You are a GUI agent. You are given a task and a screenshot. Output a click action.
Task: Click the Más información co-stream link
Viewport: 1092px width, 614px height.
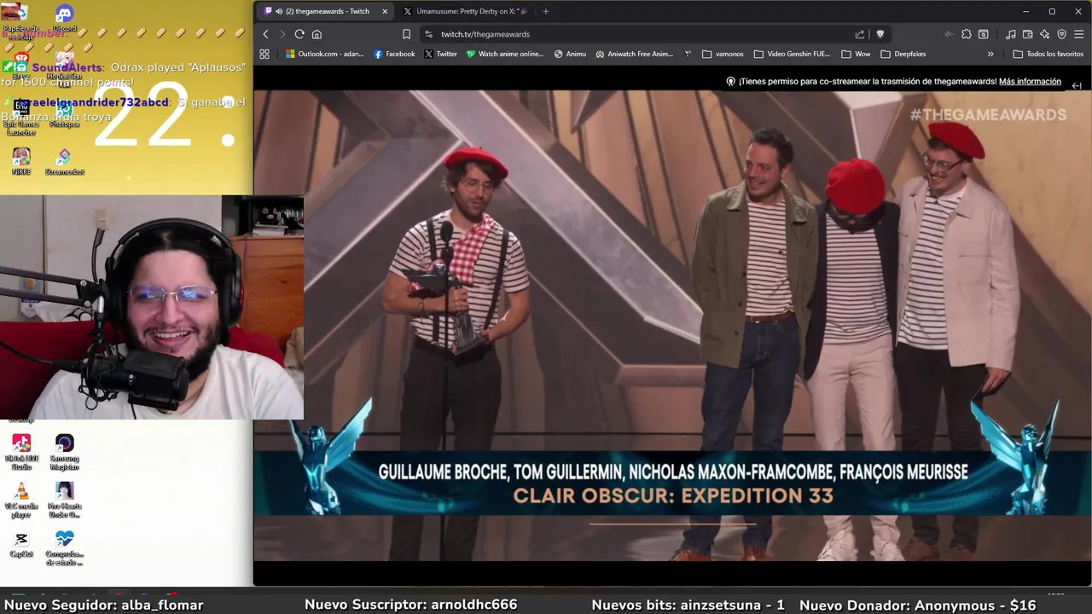click(1030, 82)
